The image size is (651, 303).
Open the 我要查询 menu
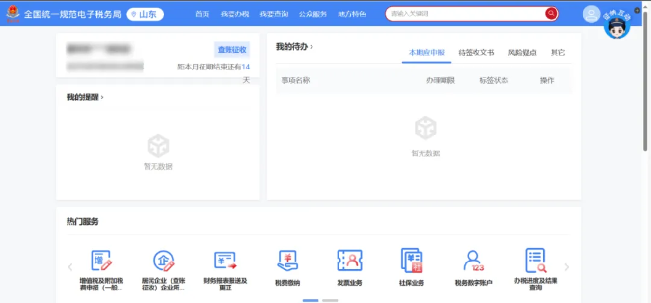[274, 14]
